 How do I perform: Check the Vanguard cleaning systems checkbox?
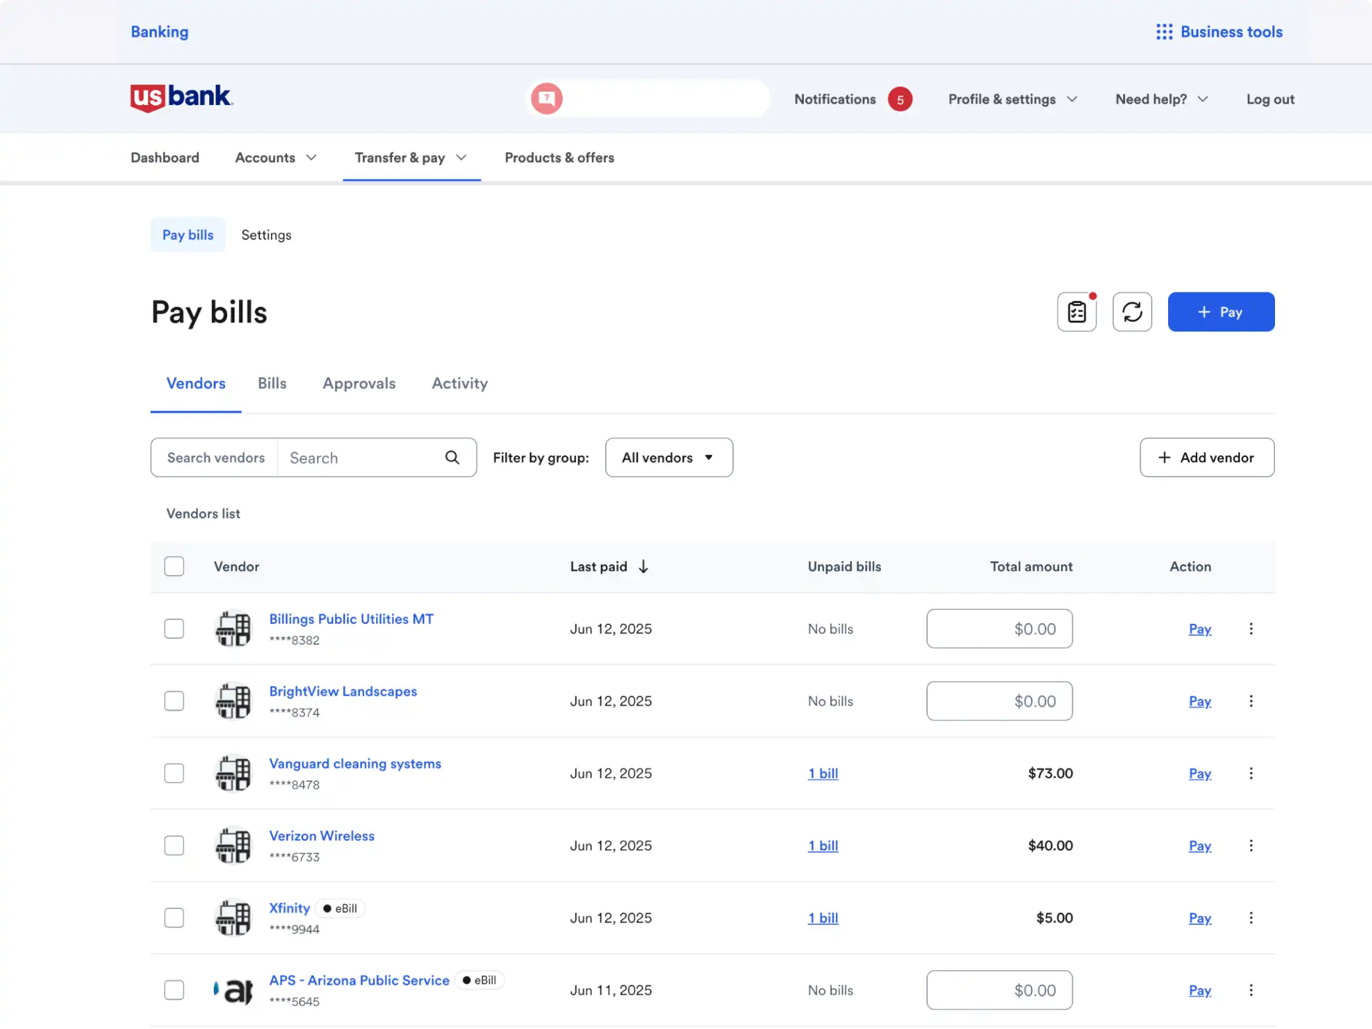(x=174, y=773)
